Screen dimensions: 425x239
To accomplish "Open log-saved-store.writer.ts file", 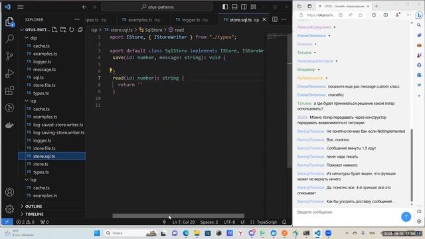I will point(52,125).
